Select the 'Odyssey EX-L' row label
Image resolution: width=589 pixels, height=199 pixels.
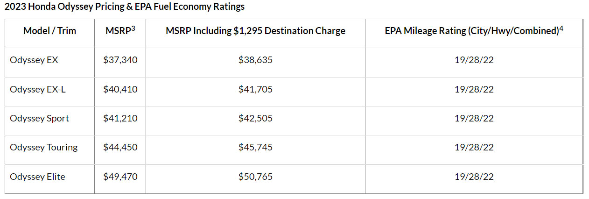pos(38,89)
